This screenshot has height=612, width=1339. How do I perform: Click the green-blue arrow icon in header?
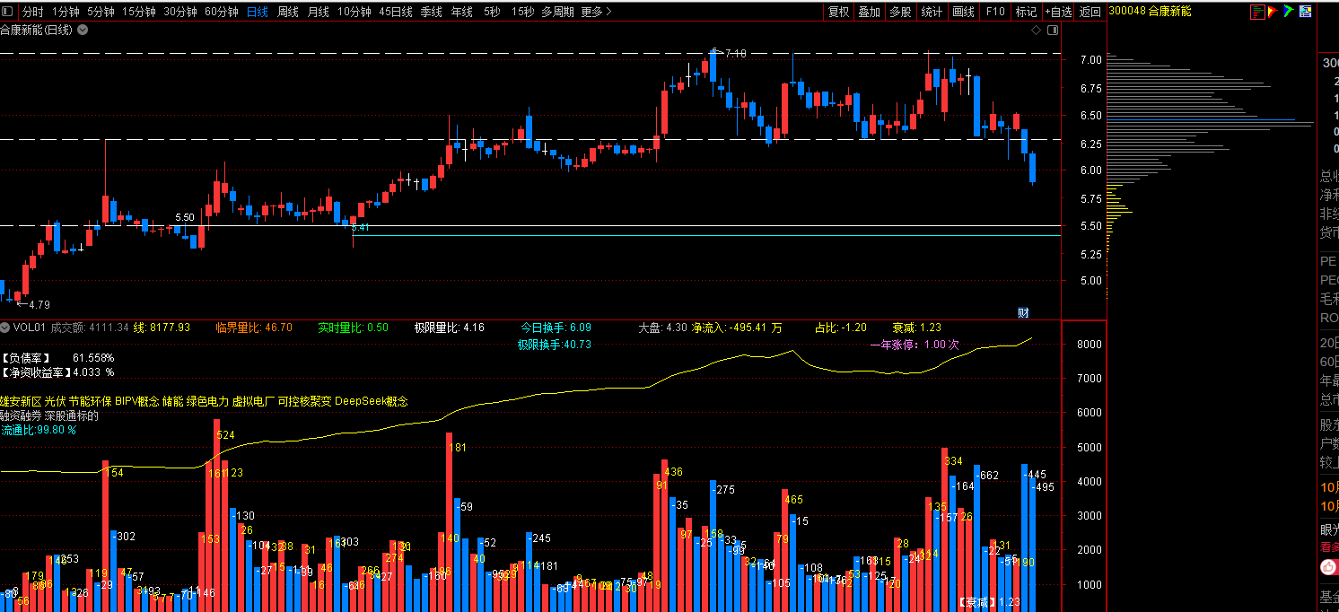1290,12
